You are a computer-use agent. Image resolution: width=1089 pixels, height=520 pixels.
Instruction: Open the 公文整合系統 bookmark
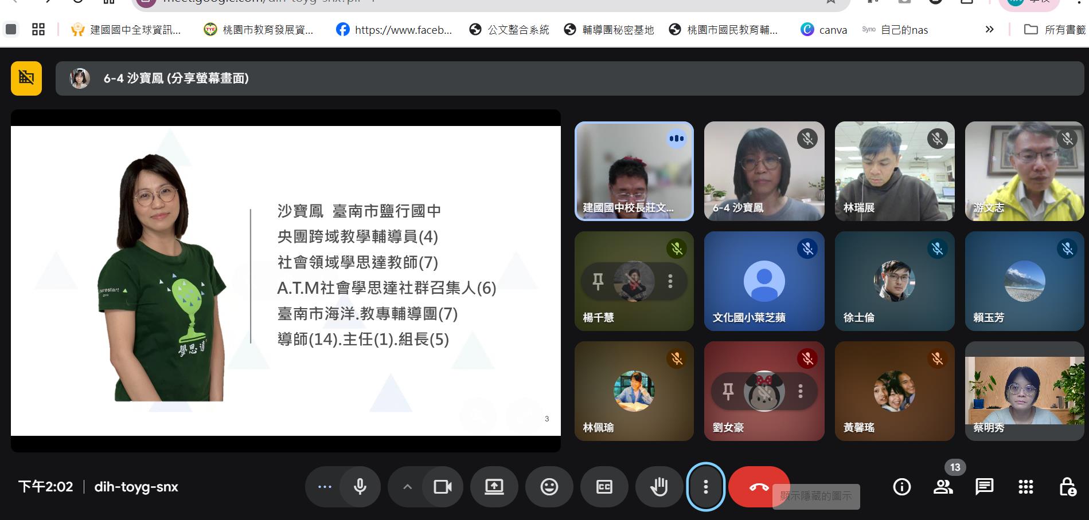click(x=509, y=30)
